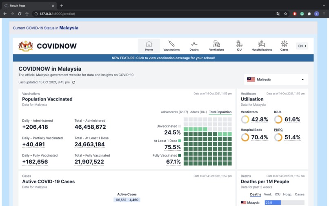
Task: Select the Vent. tab in Deaths panel
Action: pyautogui.click(x=268, y=195)
